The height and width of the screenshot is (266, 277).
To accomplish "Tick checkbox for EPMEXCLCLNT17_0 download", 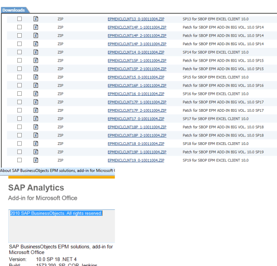I will [20, 118].
